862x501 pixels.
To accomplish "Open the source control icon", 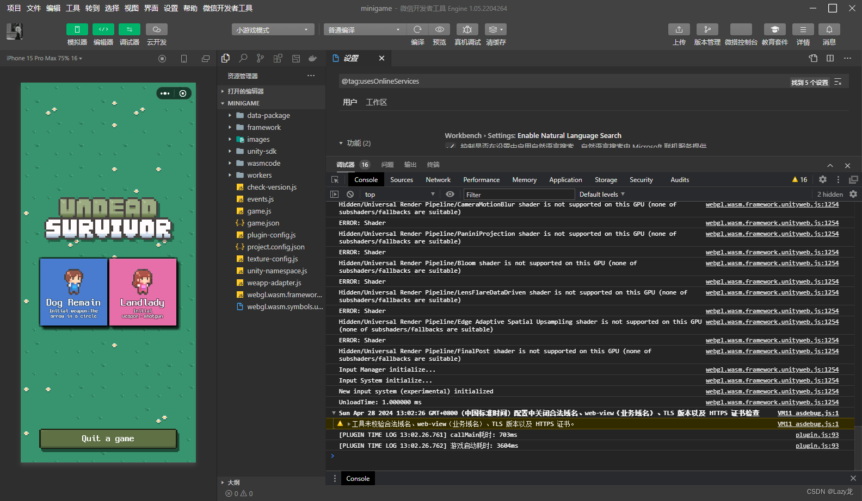I will point(261,58).
